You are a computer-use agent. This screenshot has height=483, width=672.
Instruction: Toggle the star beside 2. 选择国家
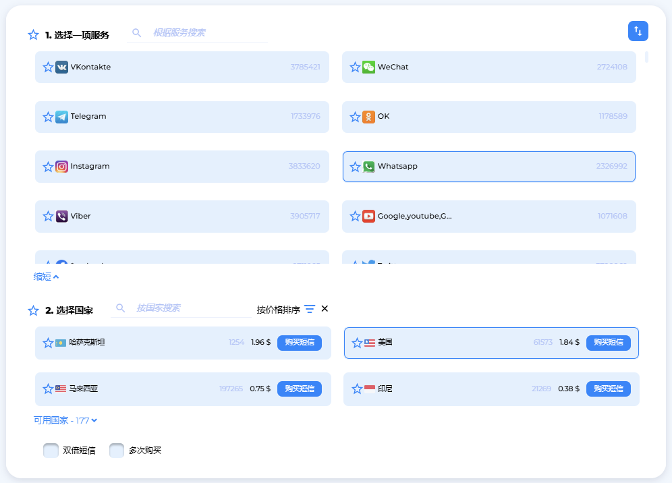[34, 310]
